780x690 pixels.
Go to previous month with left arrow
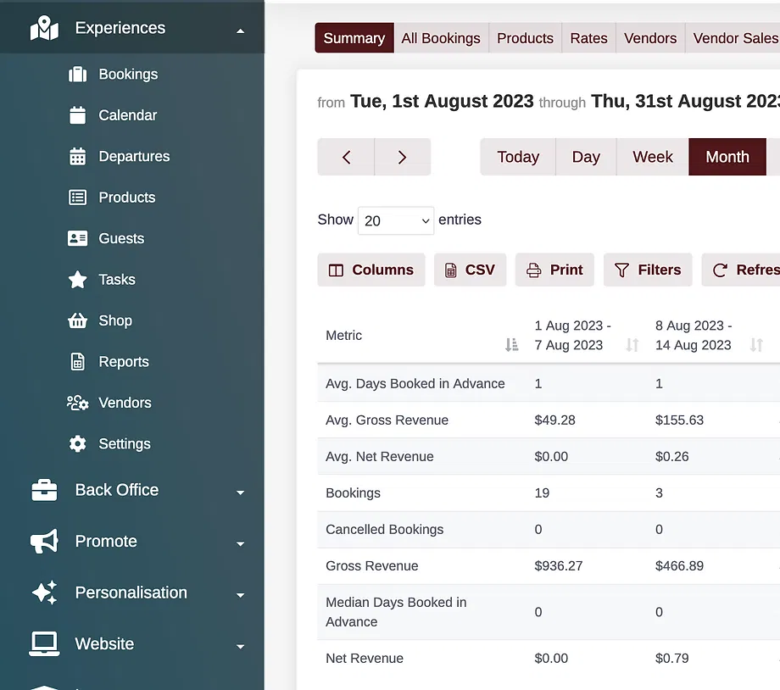[346, 158]
